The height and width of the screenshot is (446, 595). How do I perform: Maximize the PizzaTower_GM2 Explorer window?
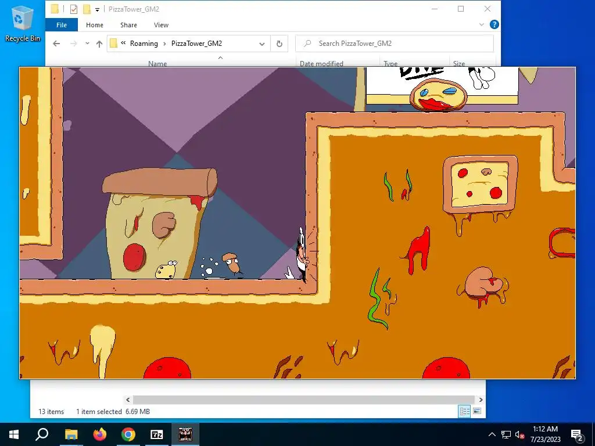coord(461,9)
